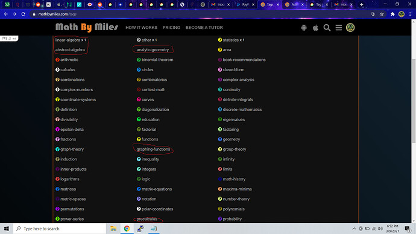Open the binomial-theorem tag
This screenshot has width=416, height=234.
coord(157,60)
